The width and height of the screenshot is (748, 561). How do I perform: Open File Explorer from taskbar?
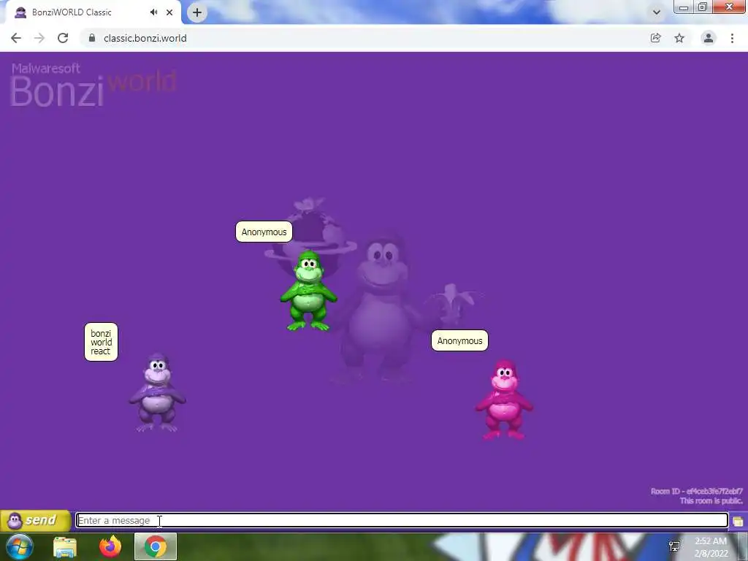pyautogui.click(x=65, y=546)
